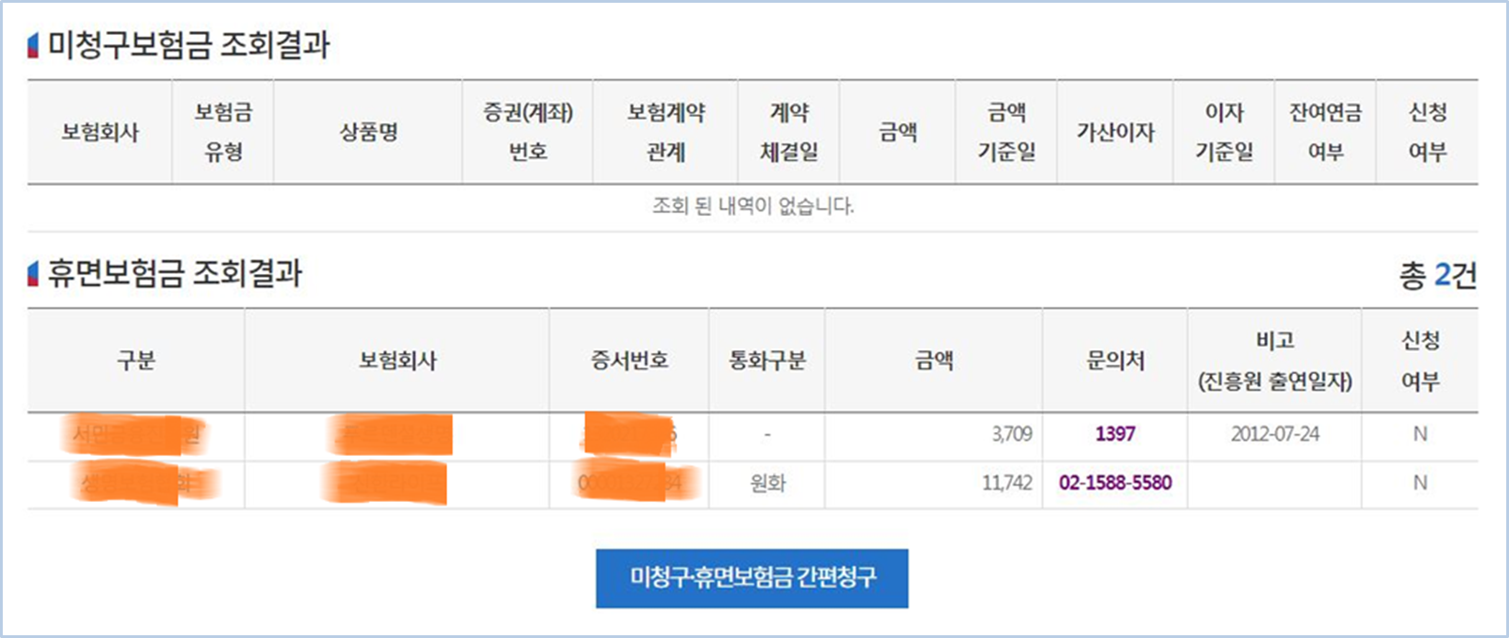Screen dimensions: 1509x638
Task: Click the N in second row 신청여부
Action: click(1421, 483)
